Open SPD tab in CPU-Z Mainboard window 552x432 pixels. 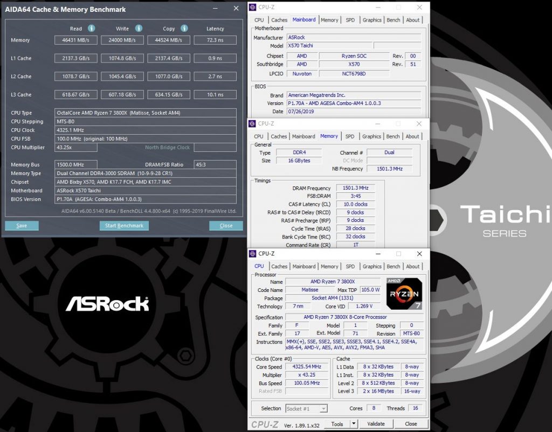[x=350, y=20]
